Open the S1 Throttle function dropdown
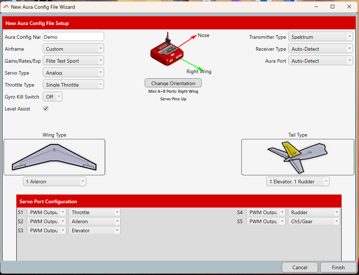Screen dimensions: 359x275 coord(95,212)
